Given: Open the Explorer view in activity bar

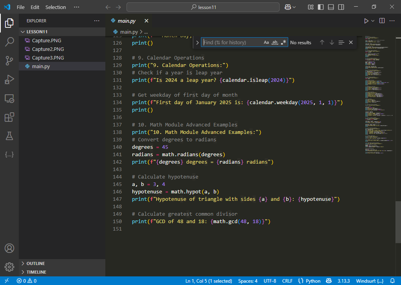Looking at the screenshot, I should pos(9,23).
